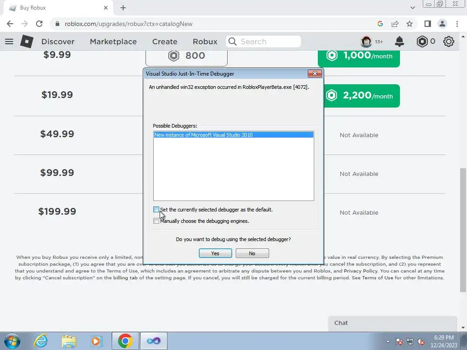Click the scrollbar down arrow
Image resolution: width=467 pixels, height=350 pixels.
463,328
